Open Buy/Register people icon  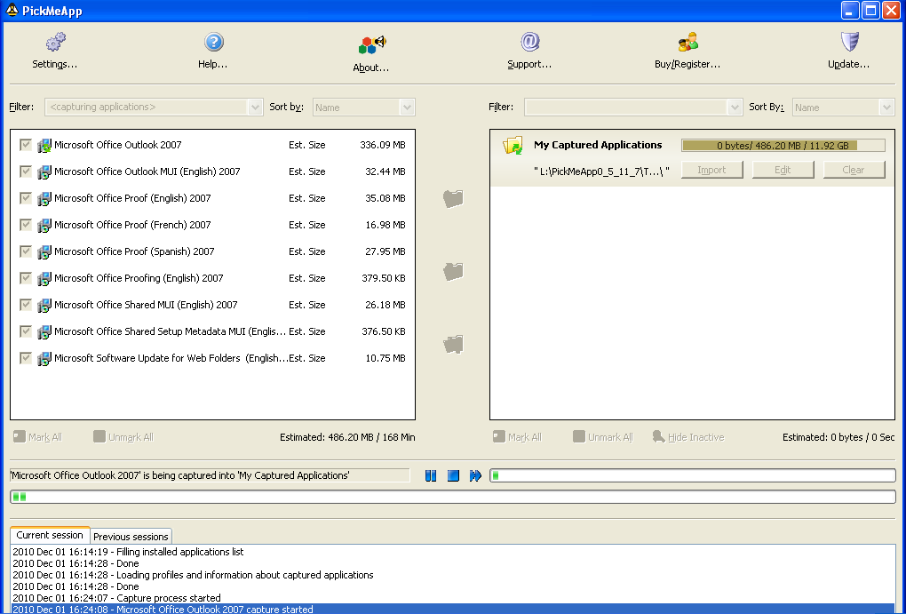688,42
